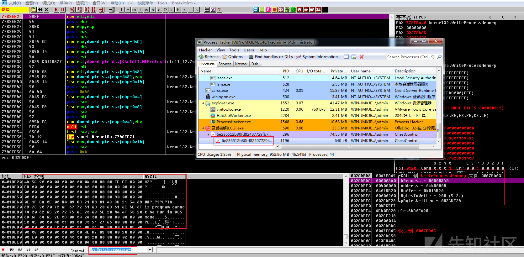This screenshot has height=257, width=524.
Task: Click Find handles or DLLs button
Action: 271,57
